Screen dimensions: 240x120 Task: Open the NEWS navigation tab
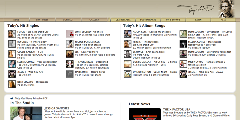[x=16, y=19]
